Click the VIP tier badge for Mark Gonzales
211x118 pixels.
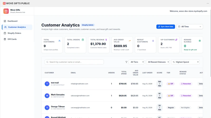click(170, 96)
